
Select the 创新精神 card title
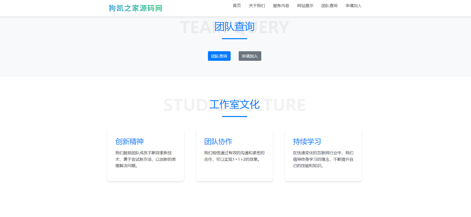pos(129,142)
